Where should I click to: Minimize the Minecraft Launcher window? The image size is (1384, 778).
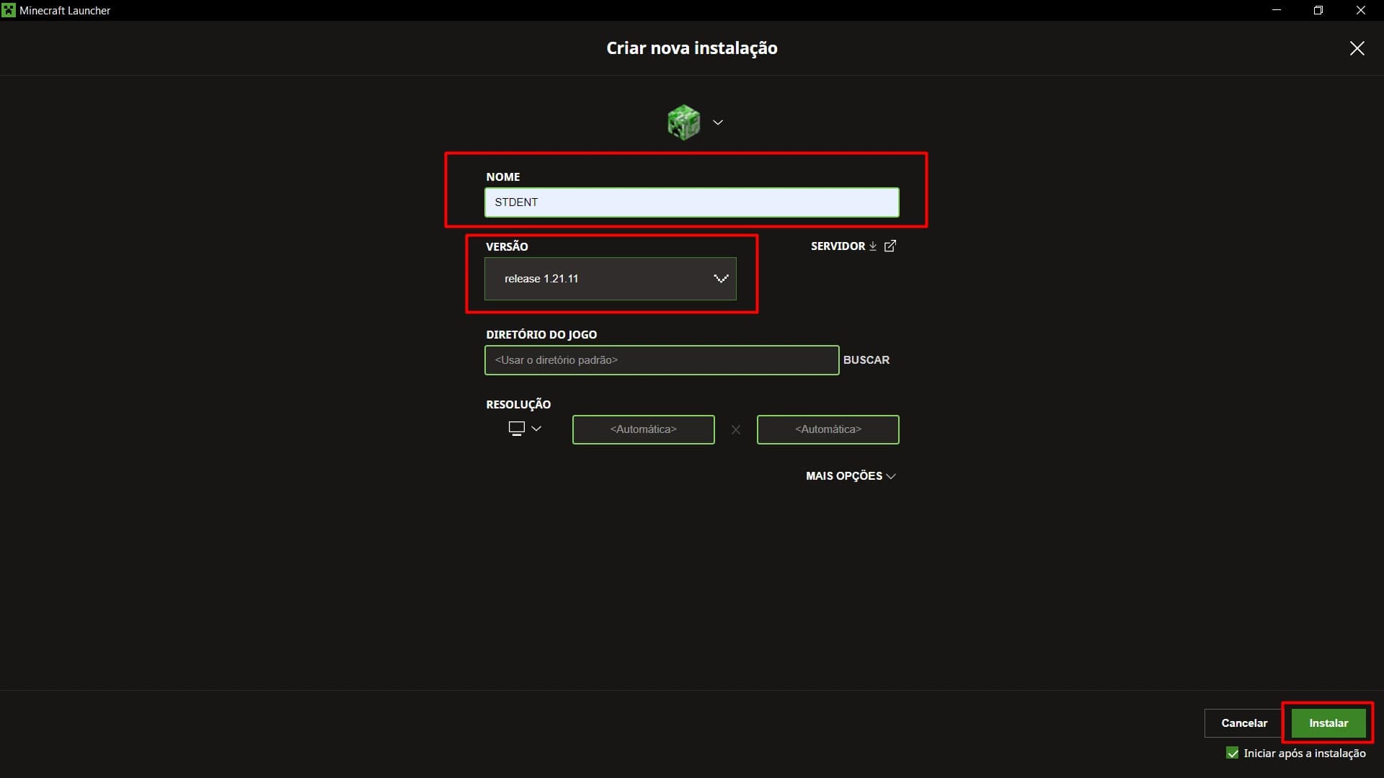tap(1276, 9)
